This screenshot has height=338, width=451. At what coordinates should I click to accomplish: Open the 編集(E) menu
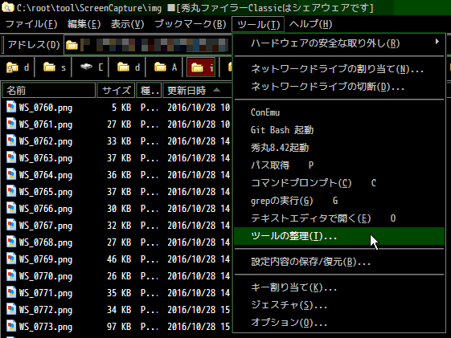[84, 24]
